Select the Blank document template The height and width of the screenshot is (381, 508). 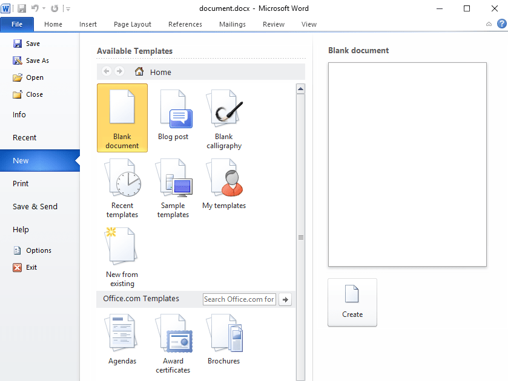click(122, 118)
